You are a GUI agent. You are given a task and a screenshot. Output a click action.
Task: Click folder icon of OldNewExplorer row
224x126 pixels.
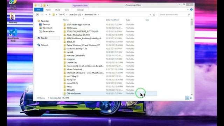[64, 93]
